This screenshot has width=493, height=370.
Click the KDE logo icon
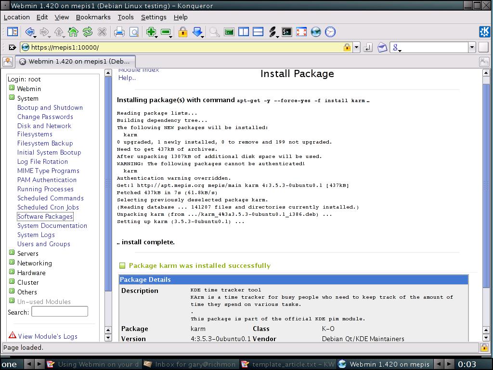point(484,32)
